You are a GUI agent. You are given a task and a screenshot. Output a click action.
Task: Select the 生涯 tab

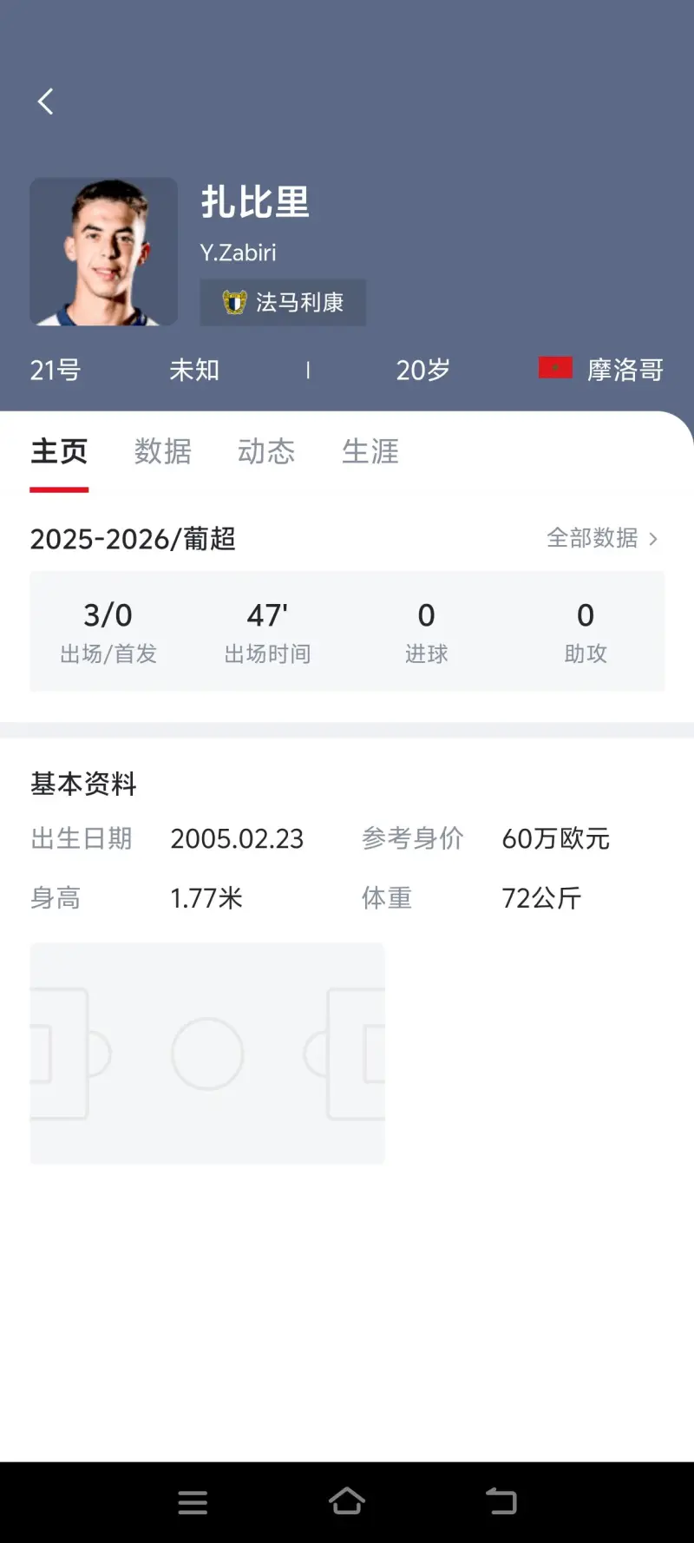[x=370, y=451]
